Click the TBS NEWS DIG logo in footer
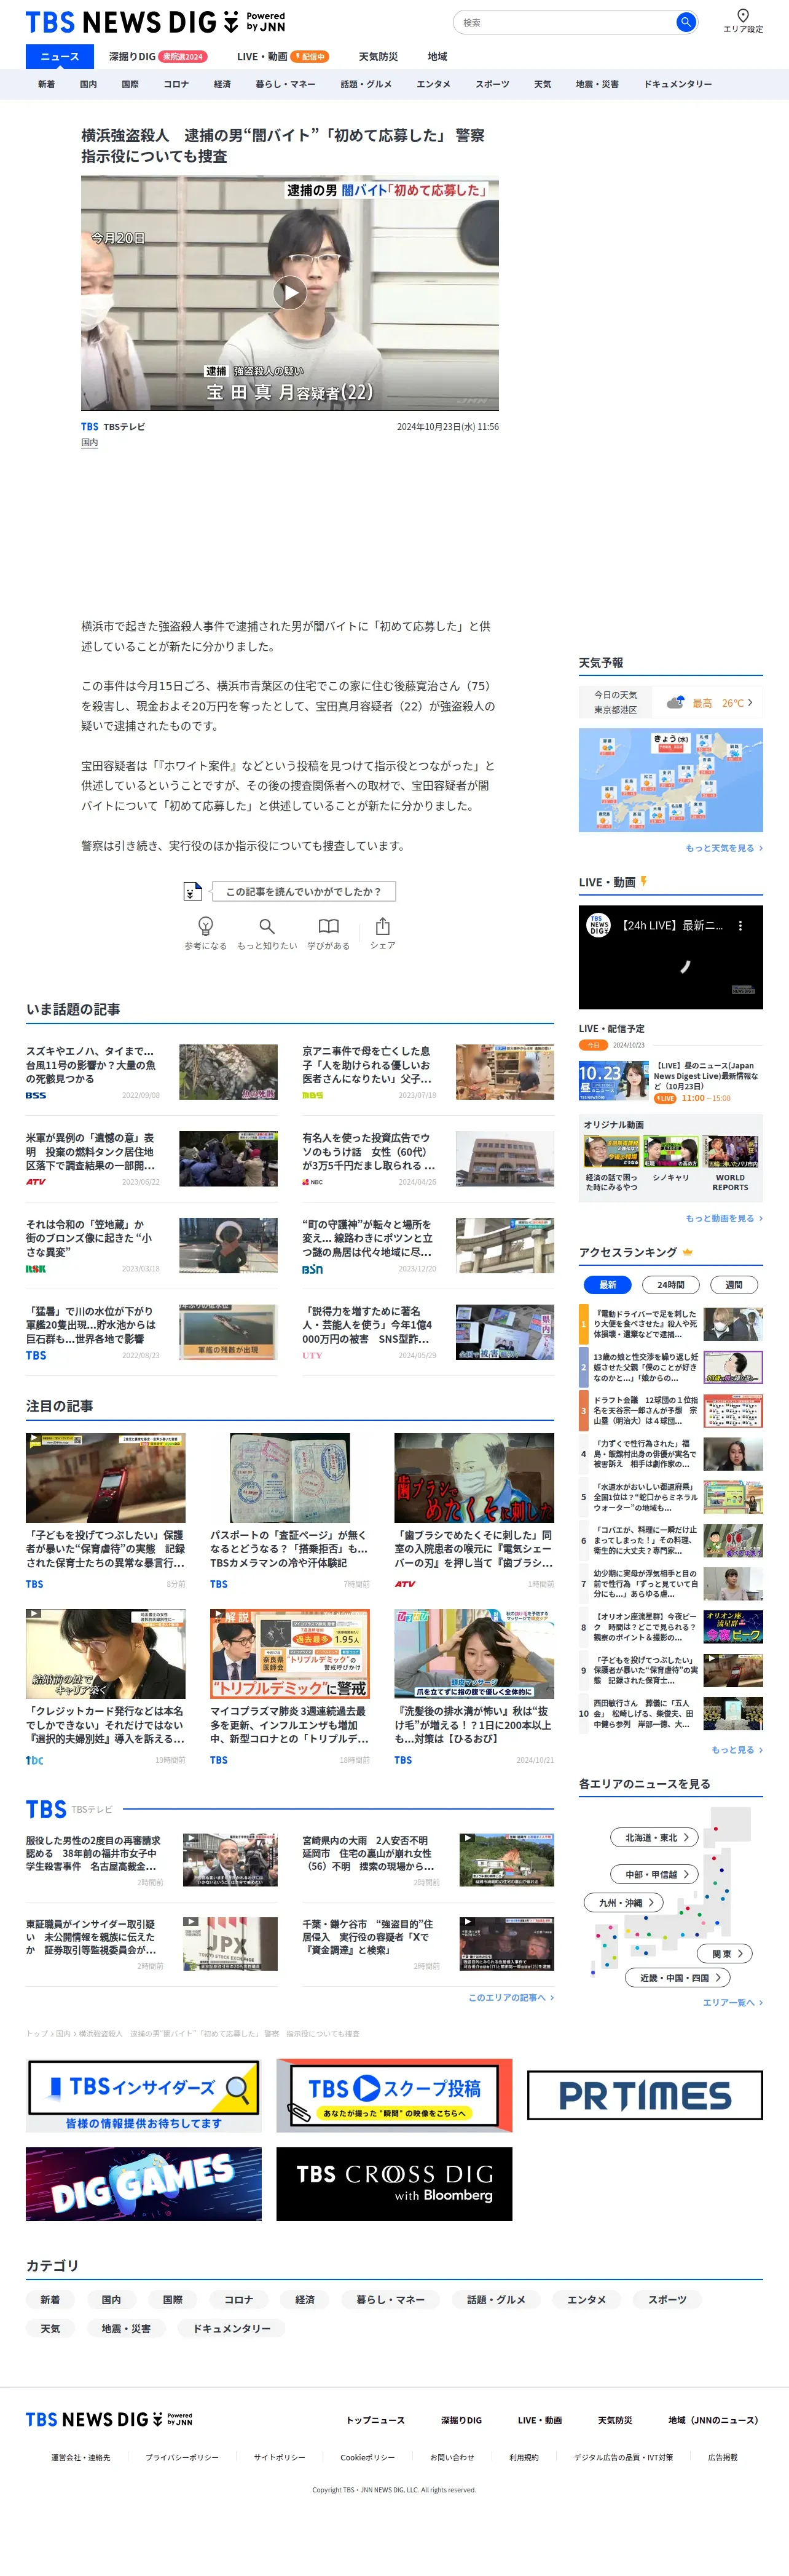789x2576 pixels. (109, 2419)
